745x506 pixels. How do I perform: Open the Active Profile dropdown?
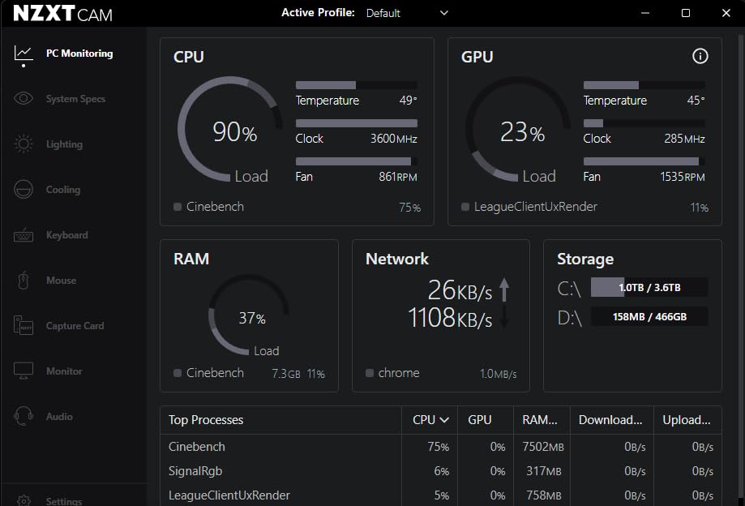(x=407, y=13)
